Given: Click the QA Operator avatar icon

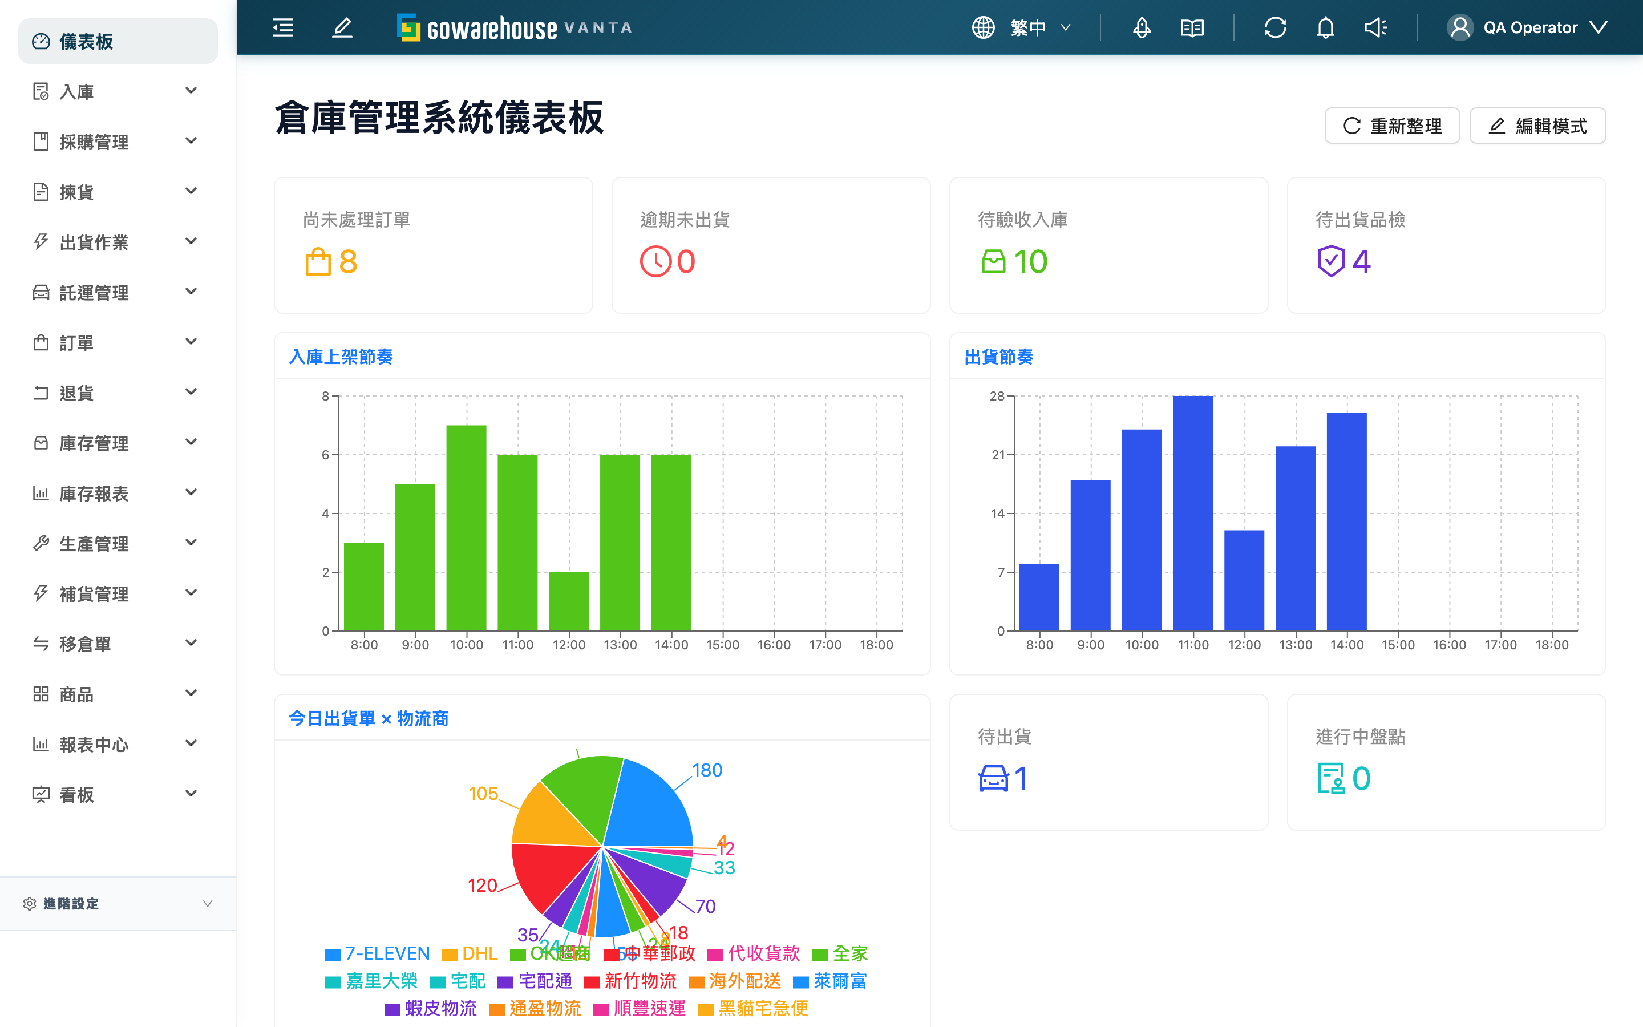Looking at the screenshot, I should pyautogui.click(x=1460, y=28).
